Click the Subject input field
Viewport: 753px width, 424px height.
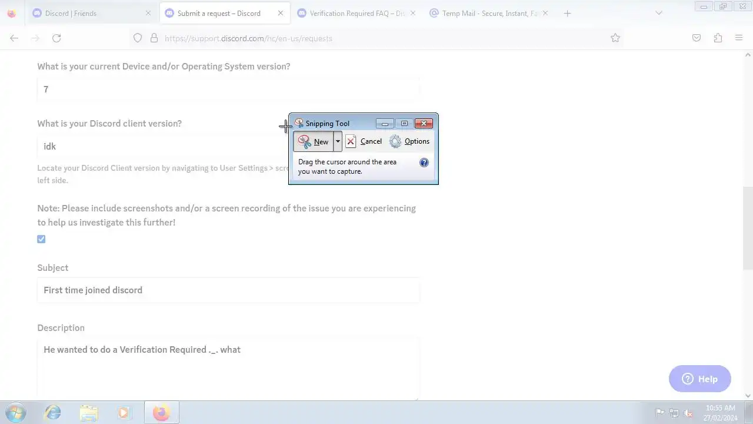[x=228, y=290]
